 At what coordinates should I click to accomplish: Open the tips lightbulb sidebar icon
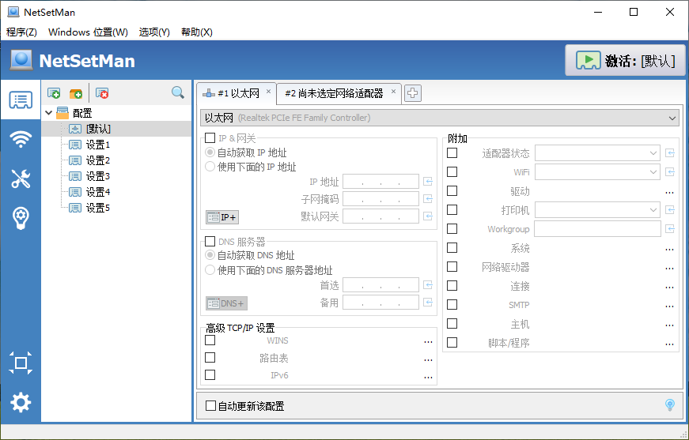[21, 217]
